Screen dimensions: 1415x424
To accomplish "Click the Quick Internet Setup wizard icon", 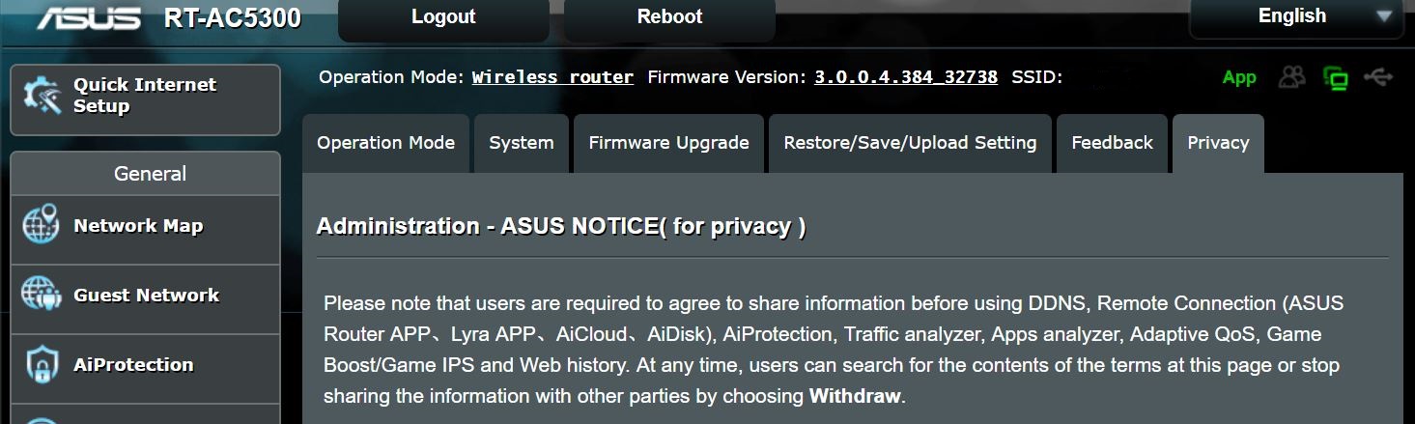I will [42, 96].
